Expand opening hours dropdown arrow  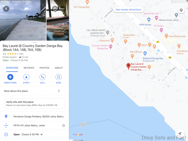[x=42, y=134]
